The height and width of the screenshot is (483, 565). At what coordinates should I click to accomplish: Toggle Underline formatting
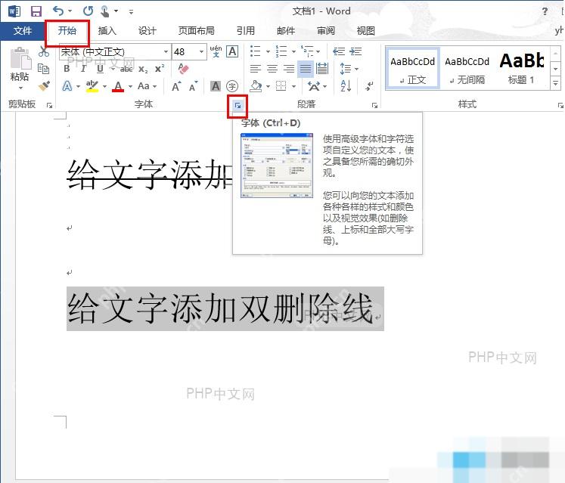pyautogui.click(x=100, y=69)
